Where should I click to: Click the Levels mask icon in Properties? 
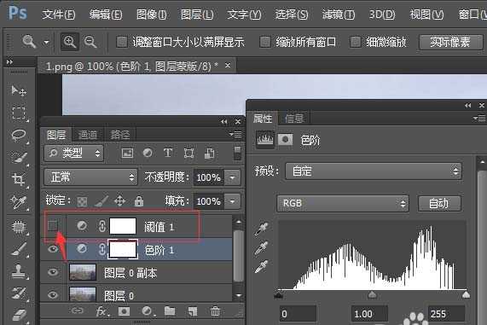click(x=285, y=140)
